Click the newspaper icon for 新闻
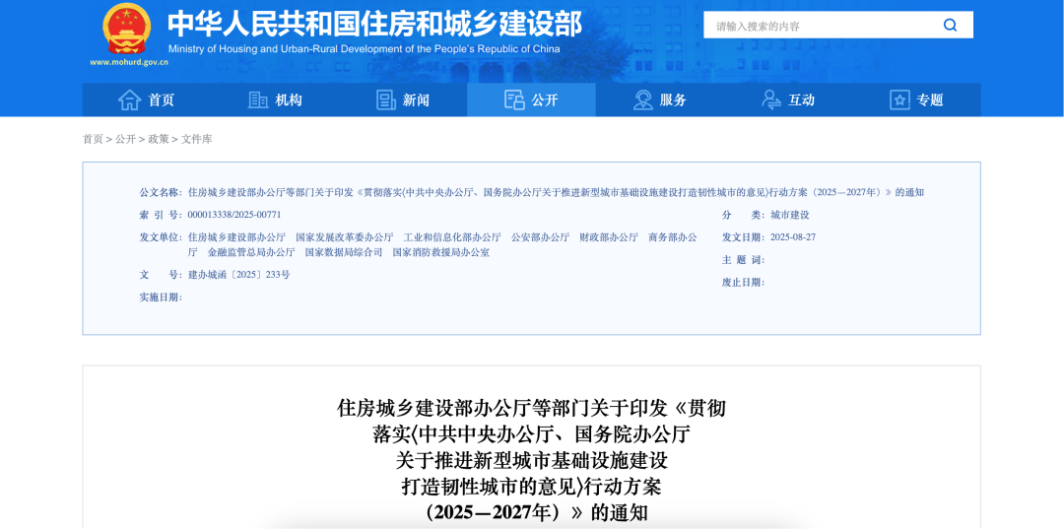The image size is (1064, 529). click(x=386, y=99)
